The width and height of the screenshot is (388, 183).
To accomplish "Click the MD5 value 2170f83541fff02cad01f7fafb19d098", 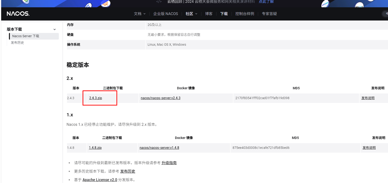I will click(x=262, y=98).
